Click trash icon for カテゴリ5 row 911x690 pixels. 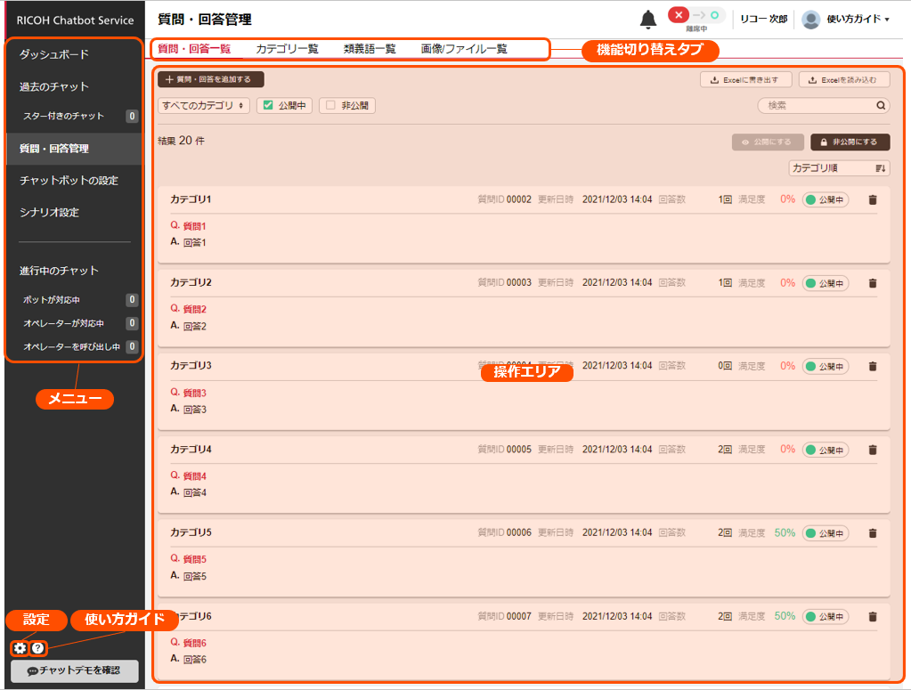(872, 532)
